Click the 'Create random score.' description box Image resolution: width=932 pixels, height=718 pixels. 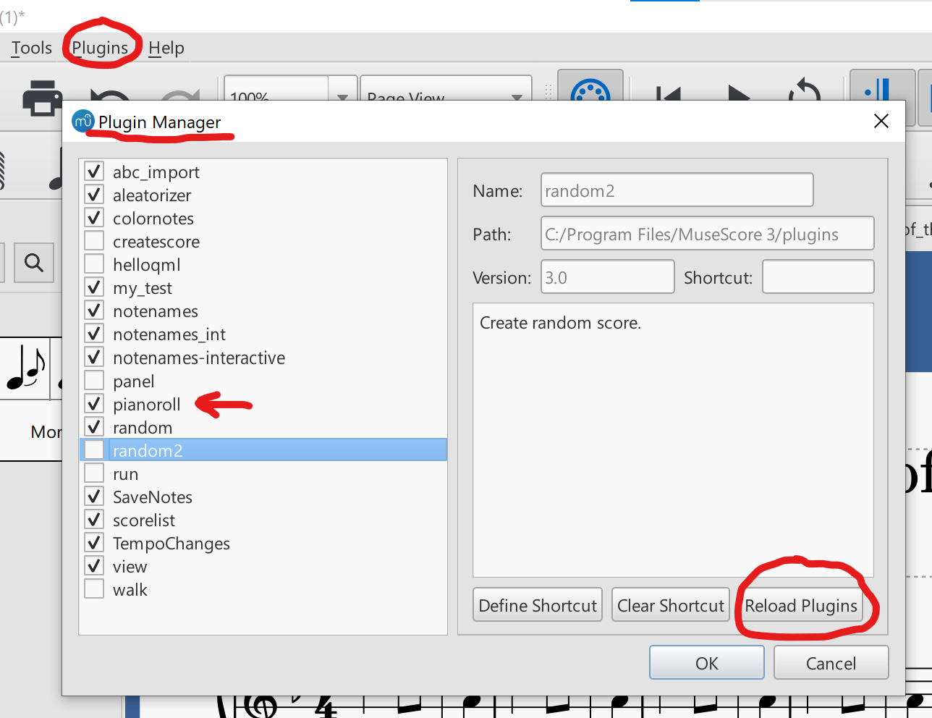coord(673,440)
